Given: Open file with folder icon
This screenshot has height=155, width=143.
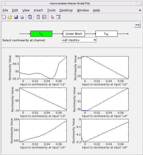Looking at the screenshot, I should [10, 17].
